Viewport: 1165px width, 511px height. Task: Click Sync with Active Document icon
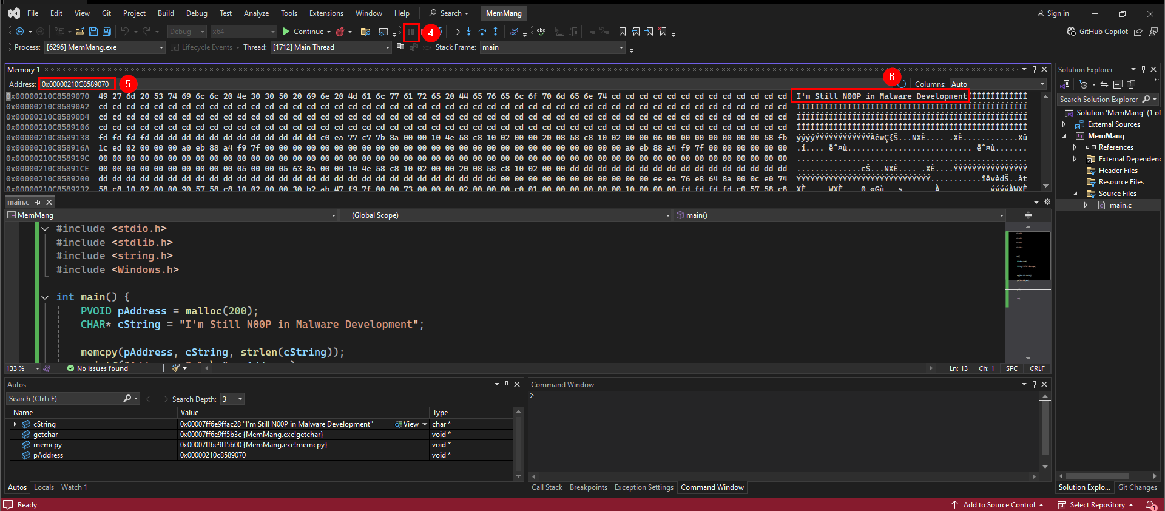[1104, 84]
